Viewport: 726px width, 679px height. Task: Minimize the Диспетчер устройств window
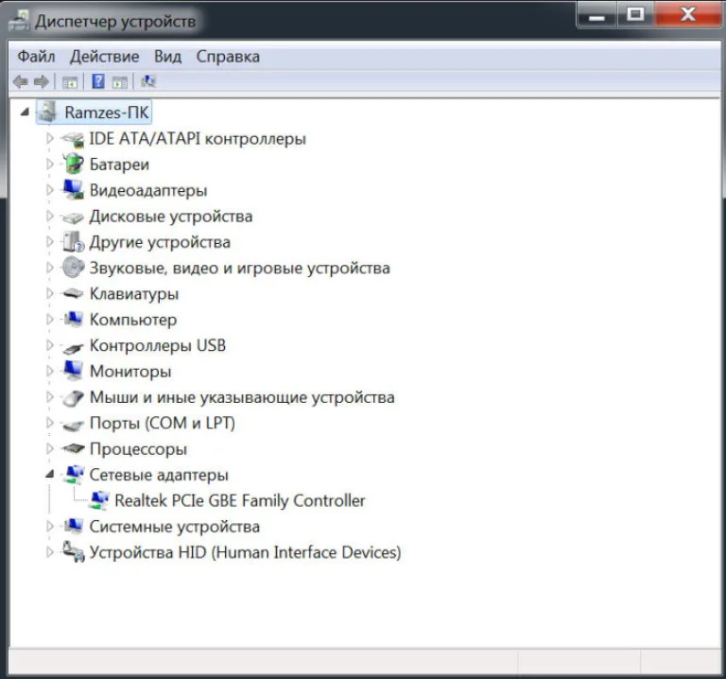coord(596,16)
